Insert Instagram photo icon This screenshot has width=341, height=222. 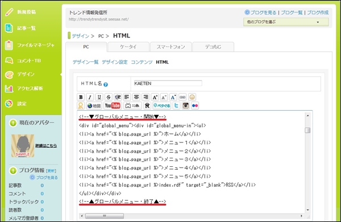(186, 106)
